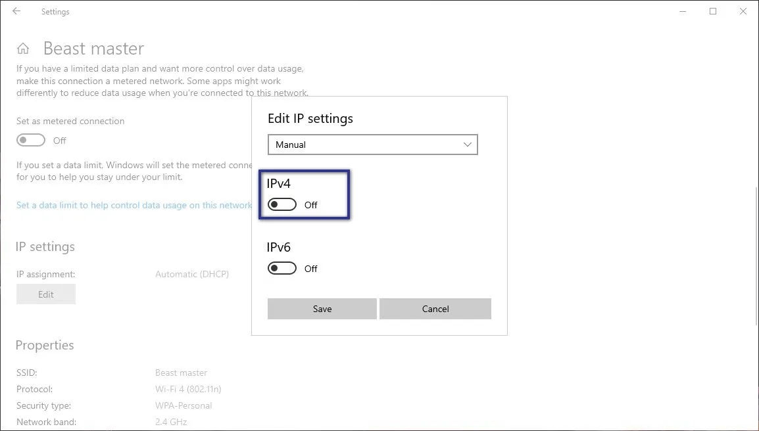Viewport: 759px width, 431px height.
Task: Click the SSID value Beast master
Action: point(181,373)
